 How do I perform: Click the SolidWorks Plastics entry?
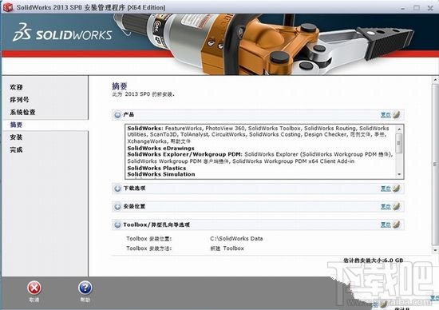click(x=156, y=168)
